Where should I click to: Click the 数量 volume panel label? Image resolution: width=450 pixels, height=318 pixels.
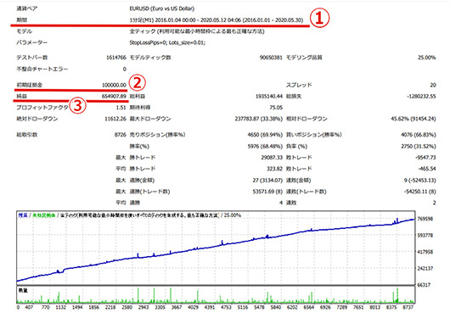tap(23, 291)
